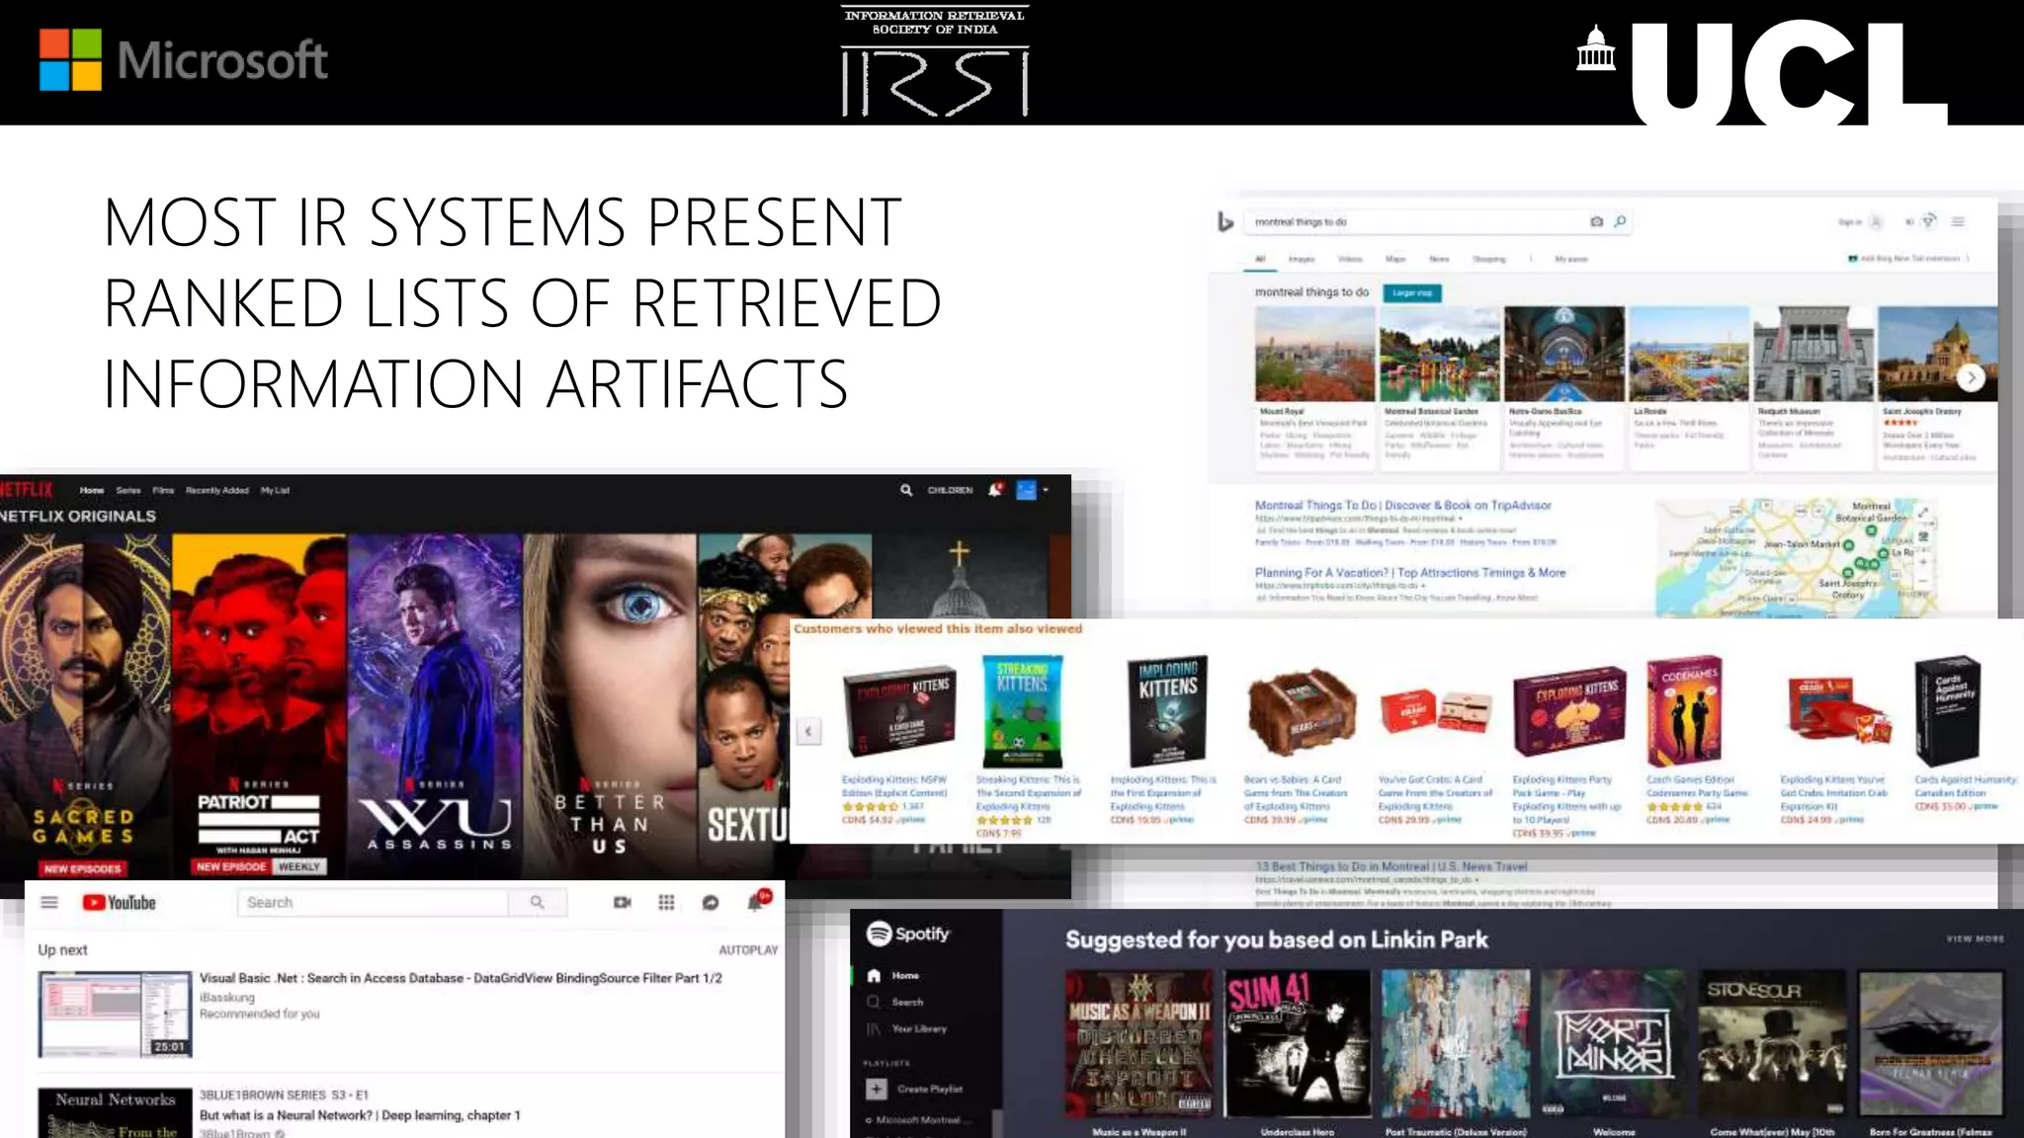The height and width of the screenshot is (1138, 2024).
Task: Click the Netflix search magnifier icon
Action: click(906, 490)
